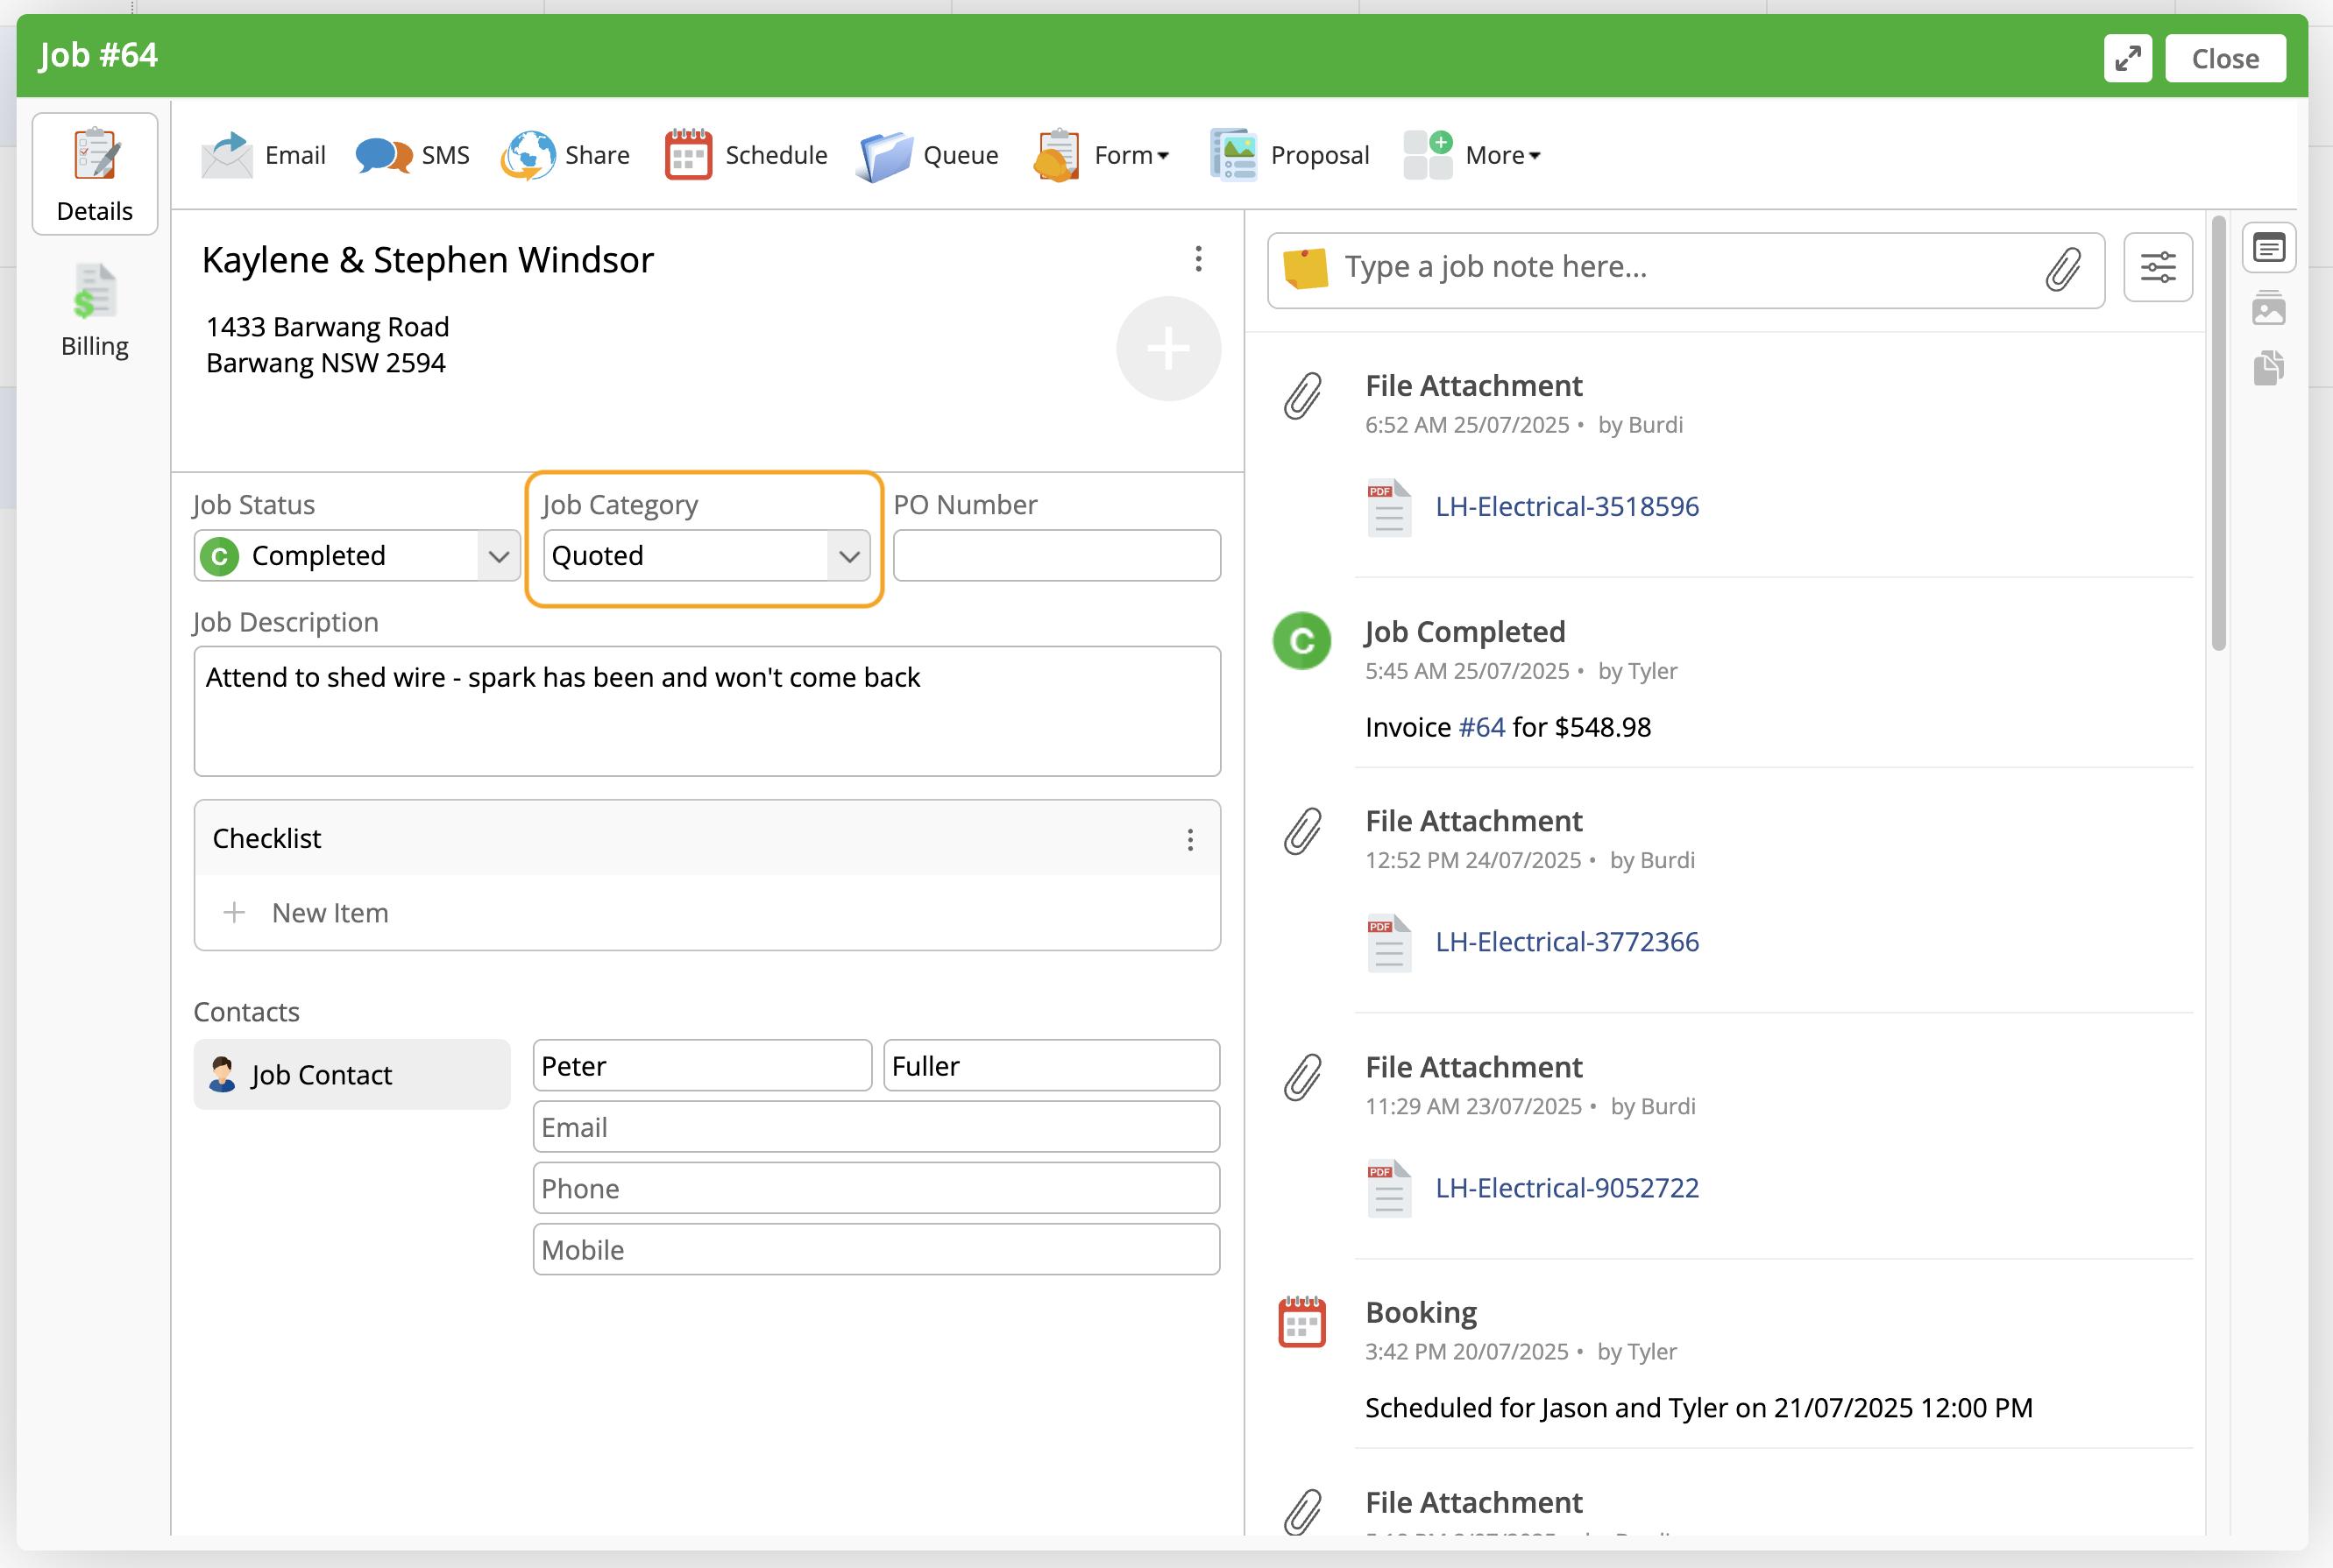The width and height of the screenshot is (2333, 1568).
Task: Switch to the Billing tab
Action: tap(94, 310)
